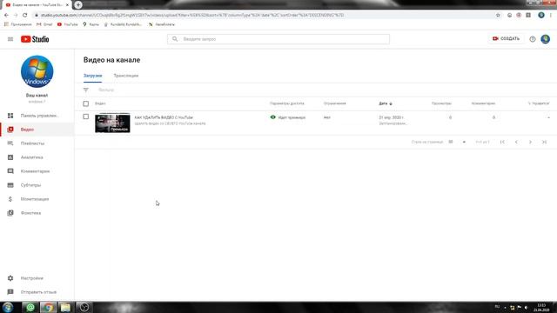The width and height of the screenshot is (557, 313).
Task: Open the Subtitles sidebar item
Action: [x=37, y=185]
